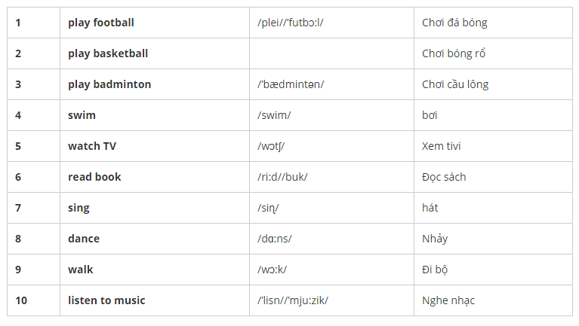Image resolution: width=579 pixels, height=326 pixels.
Task: Select the 'read book' cell
Action: pyautogui.click(x=94, y=177)
